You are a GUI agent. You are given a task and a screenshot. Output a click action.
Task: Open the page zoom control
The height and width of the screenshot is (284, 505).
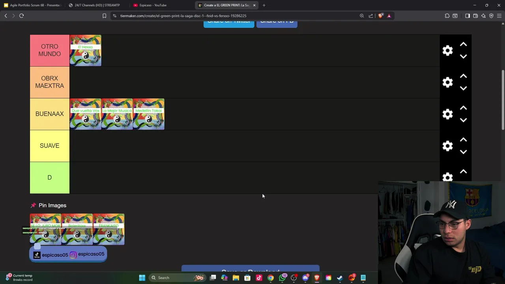[362, 16]
